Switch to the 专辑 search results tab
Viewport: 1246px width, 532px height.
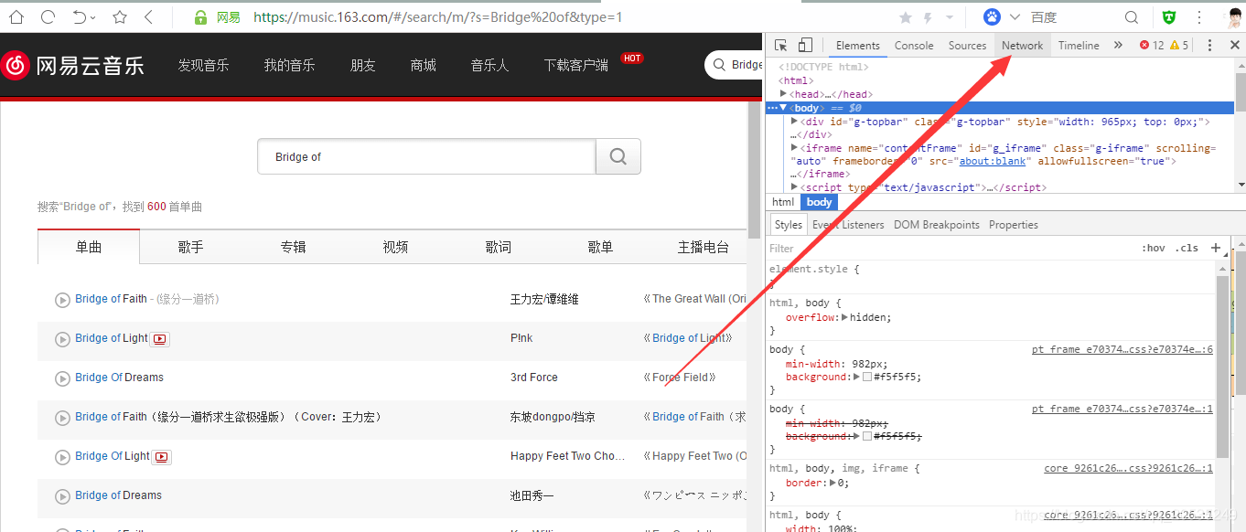pyautogui.click(x=294, y=247)
